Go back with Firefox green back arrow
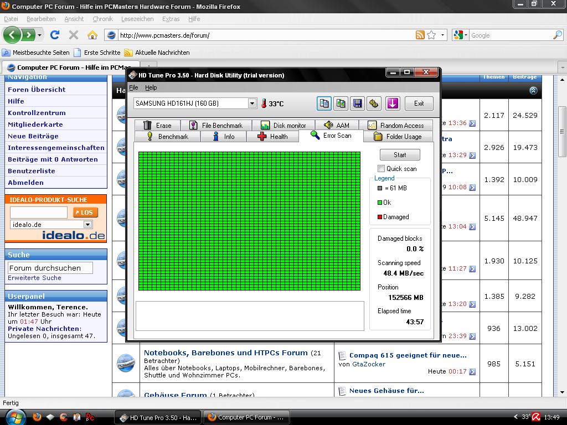 point(12,35)
